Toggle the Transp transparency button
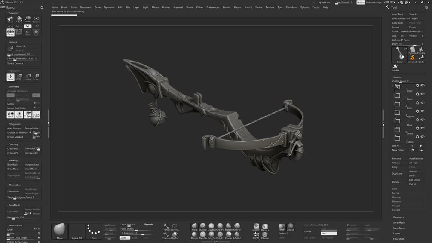 tap(28, 32)
